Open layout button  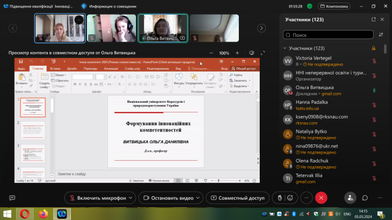[x=334, y=6]
